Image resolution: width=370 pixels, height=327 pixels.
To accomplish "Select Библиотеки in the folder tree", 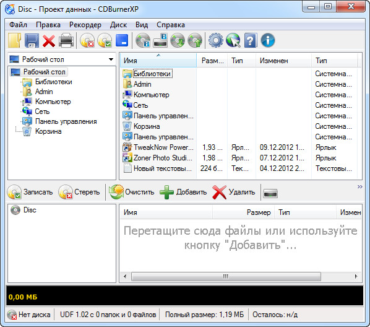I will pyautogui.click(x=48, y=82).
